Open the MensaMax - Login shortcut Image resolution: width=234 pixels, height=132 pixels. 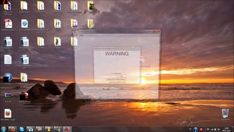(8, 115)
